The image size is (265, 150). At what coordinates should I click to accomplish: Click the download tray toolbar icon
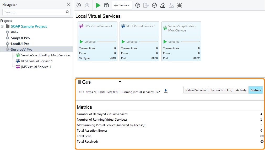171,6
